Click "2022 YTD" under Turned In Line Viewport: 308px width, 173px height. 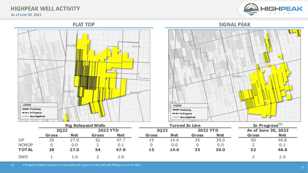208,130
